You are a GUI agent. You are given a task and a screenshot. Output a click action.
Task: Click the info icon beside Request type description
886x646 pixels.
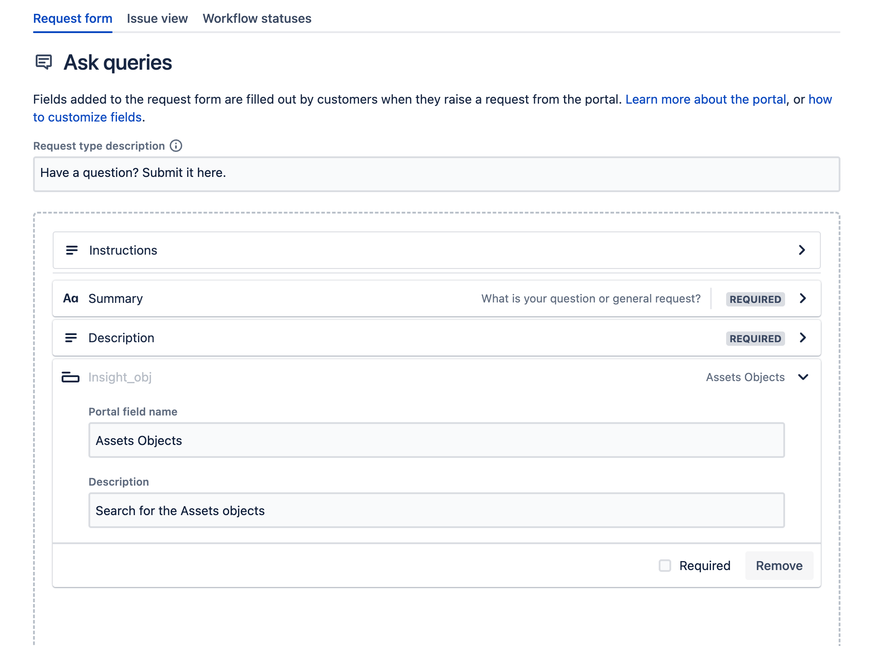coord(176,146)
